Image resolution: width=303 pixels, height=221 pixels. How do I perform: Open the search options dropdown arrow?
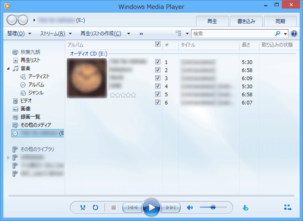[285, 34]
